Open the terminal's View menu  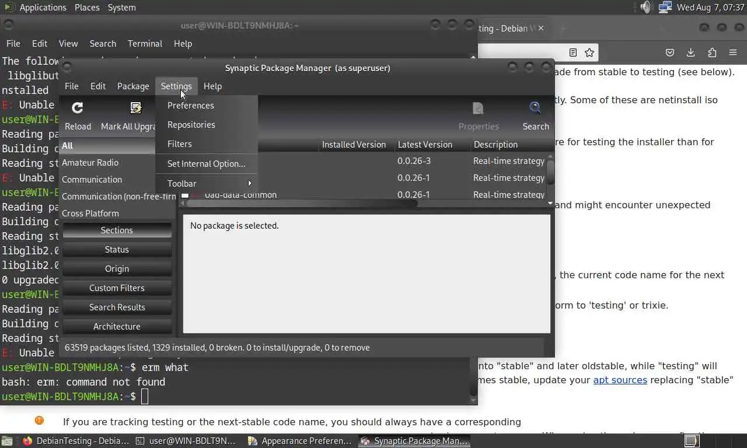point(68,44)
